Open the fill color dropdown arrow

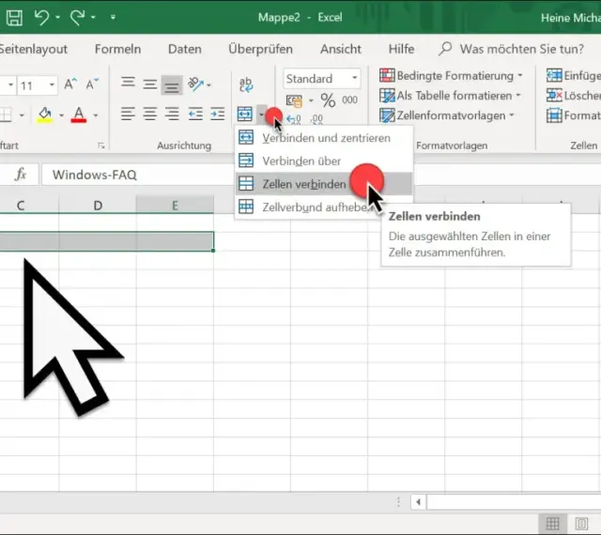61,115
